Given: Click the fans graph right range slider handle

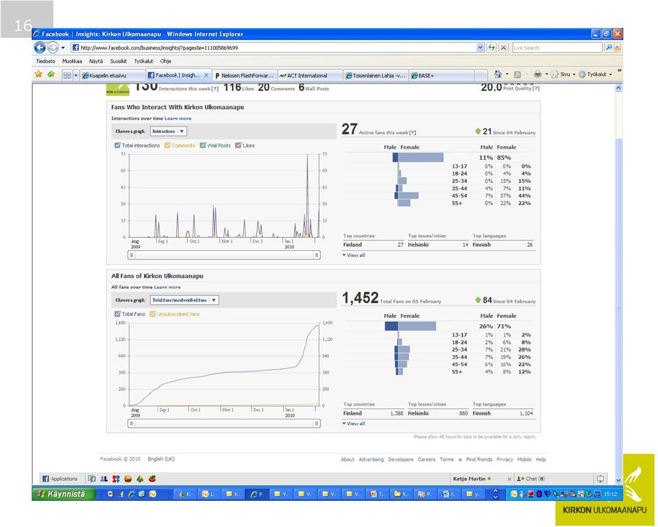Looking at the screenshot, I should click(x=317, y=424).
